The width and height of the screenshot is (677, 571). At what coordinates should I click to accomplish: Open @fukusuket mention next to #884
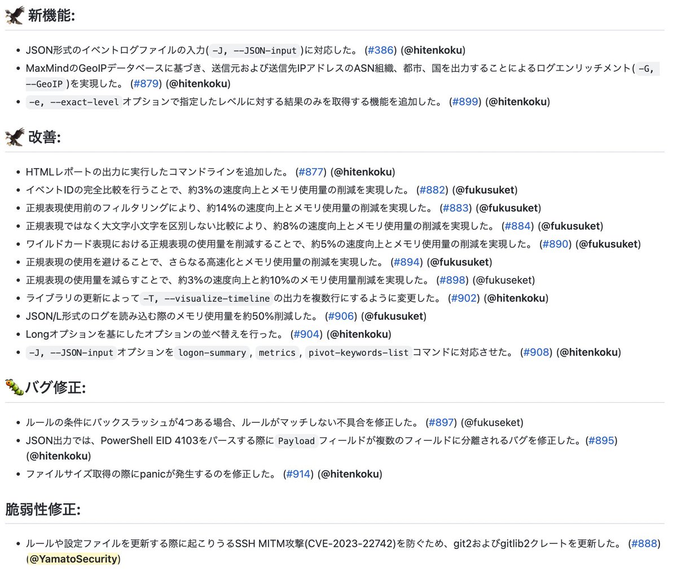tap(570, 226)
